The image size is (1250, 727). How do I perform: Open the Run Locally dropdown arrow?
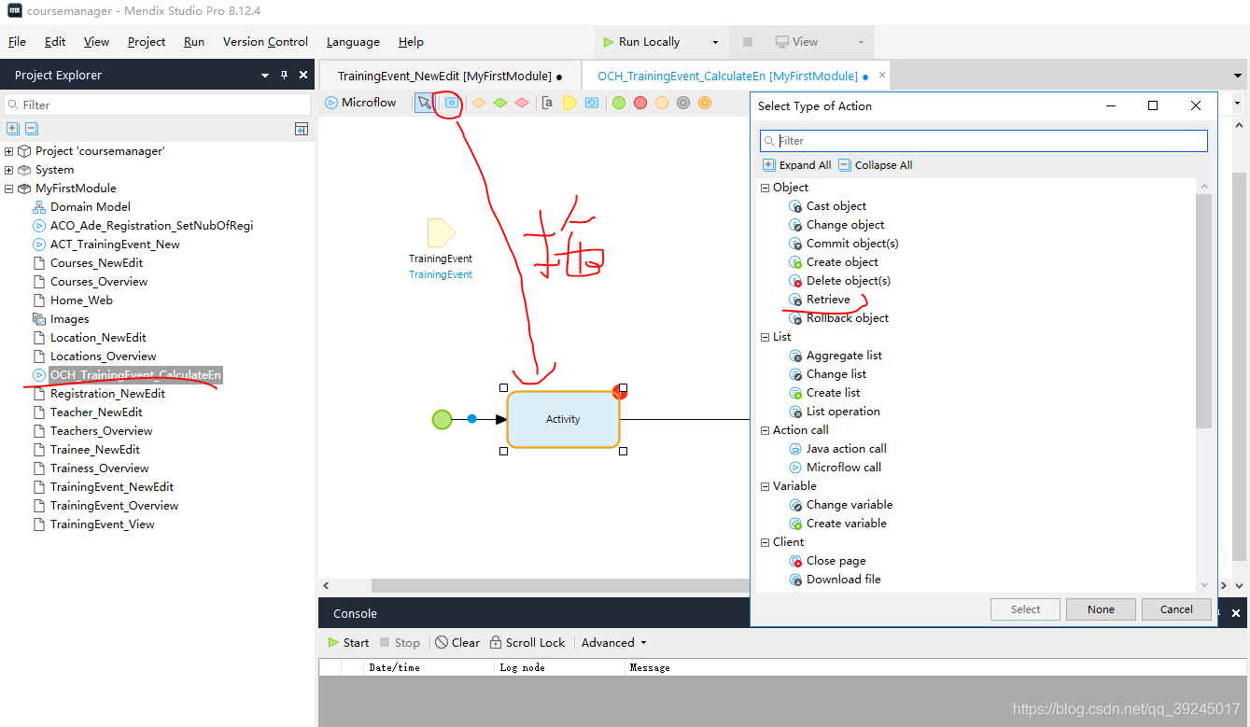coord(715,42)
